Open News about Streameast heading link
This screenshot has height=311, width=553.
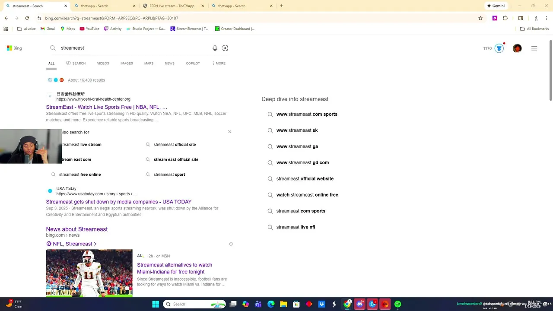[x=77, y=229]
